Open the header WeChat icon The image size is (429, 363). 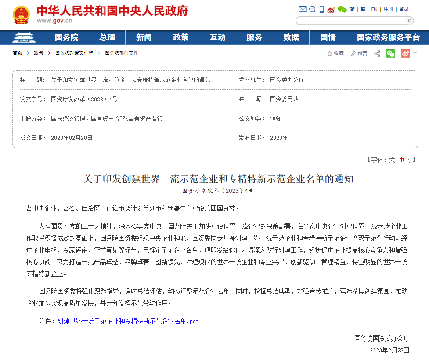[342, 10]
